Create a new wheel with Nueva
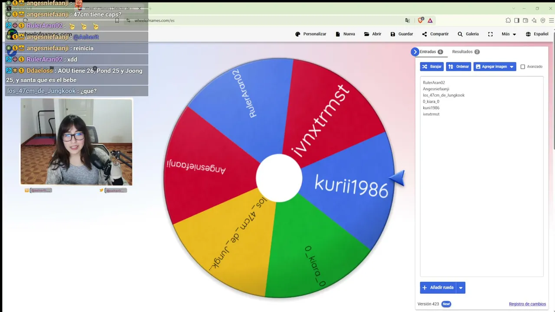Screen dimensions: 555x312 click(345, 34)
